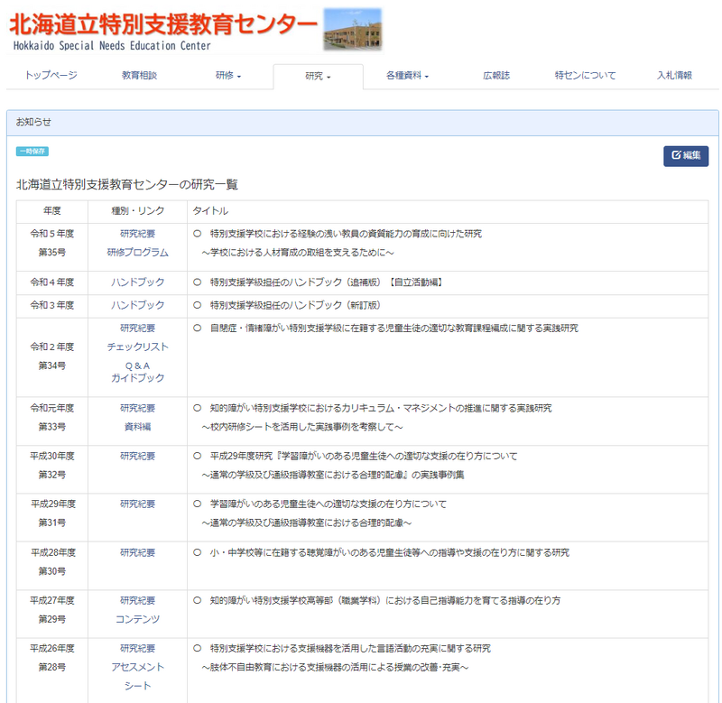Open the 研究紀要 link for 平成28年度
Image resolution: width=722 pixels, height=703 pixels.
click(x=138, y=552)
